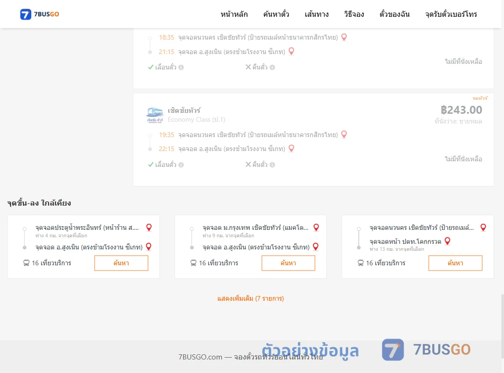Open ตั๋วของฉัน in the top navigation
This screenshot has height=373, width=504.
point(394,14)
